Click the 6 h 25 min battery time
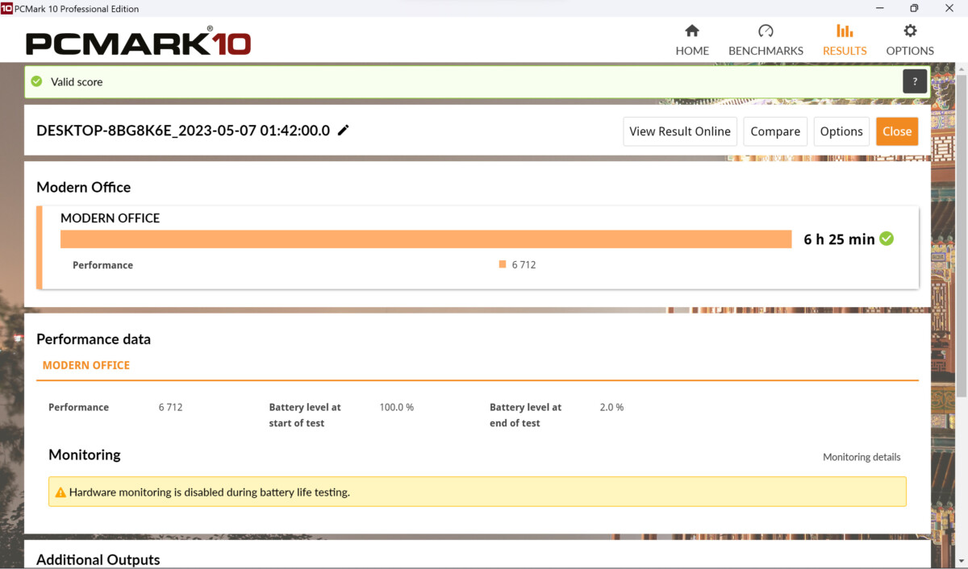This screenshot has height=569, width=968. 839,239
